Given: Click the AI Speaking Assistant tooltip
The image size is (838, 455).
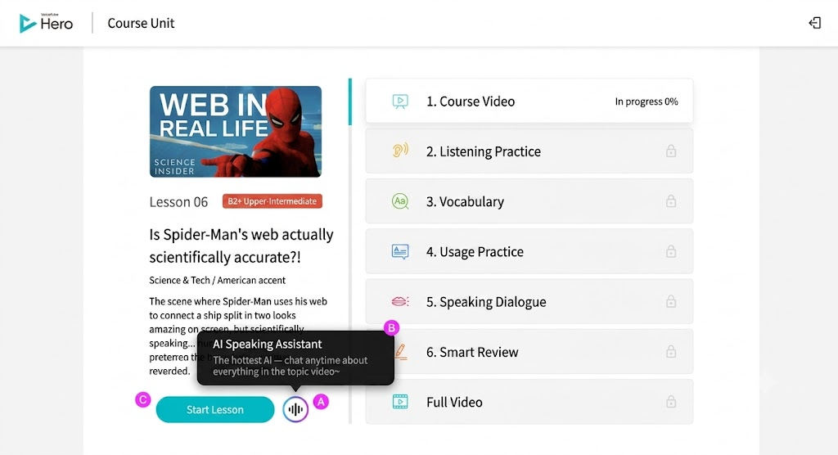Looking at the screenshot, I should (x=295, y=357).
